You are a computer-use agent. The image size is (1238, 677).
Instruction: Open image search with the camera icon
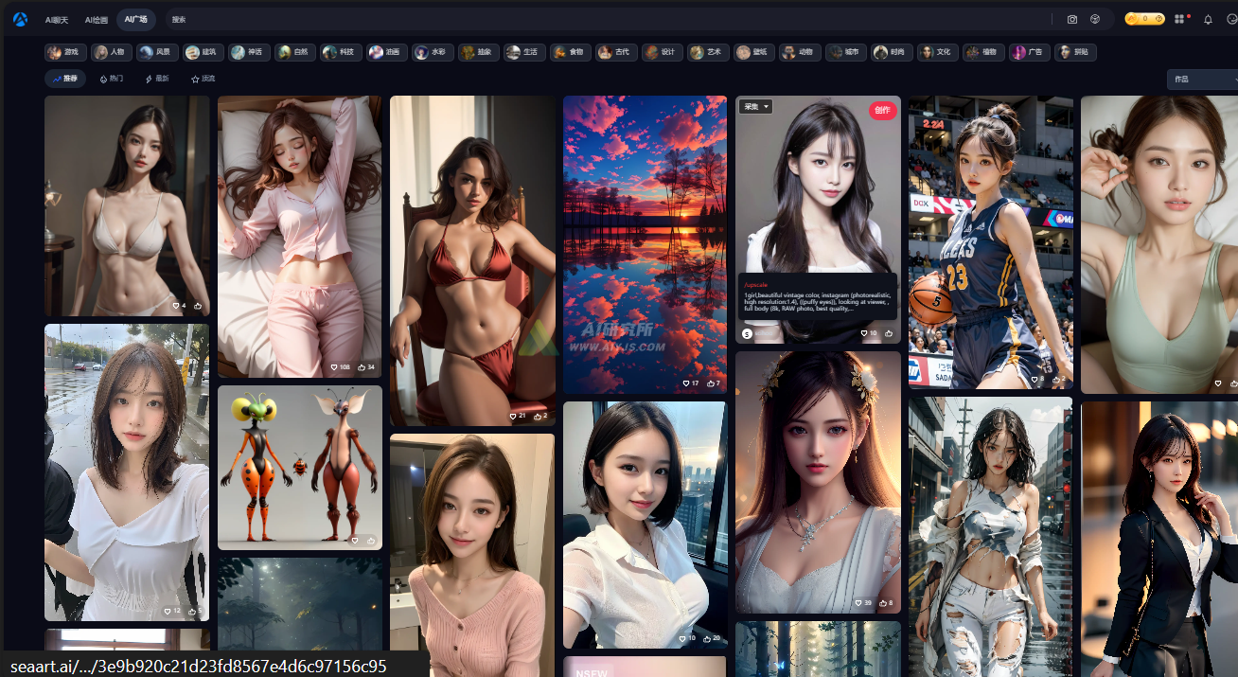pos(1072,19)
